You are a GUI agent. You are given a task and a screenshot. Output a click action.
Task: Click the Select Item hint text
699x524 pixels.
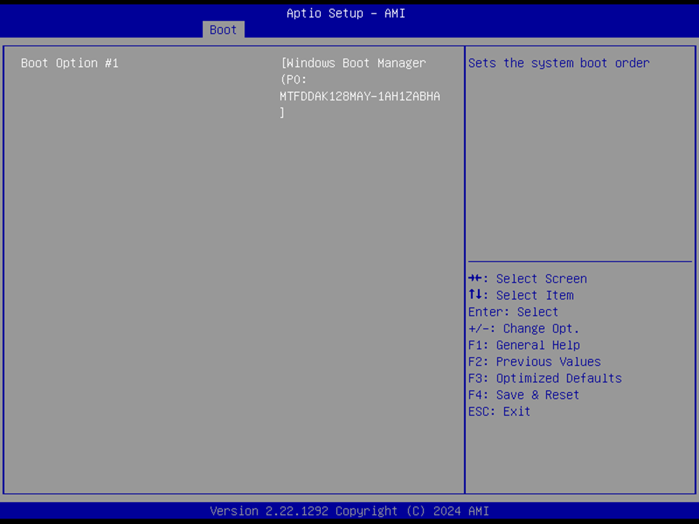tap(535, 295)
